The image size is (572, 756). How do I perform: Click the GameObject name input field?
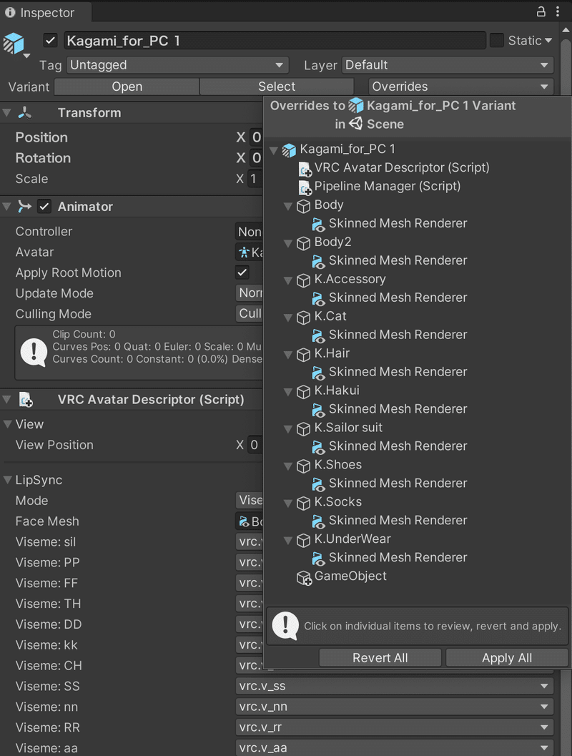275,41
